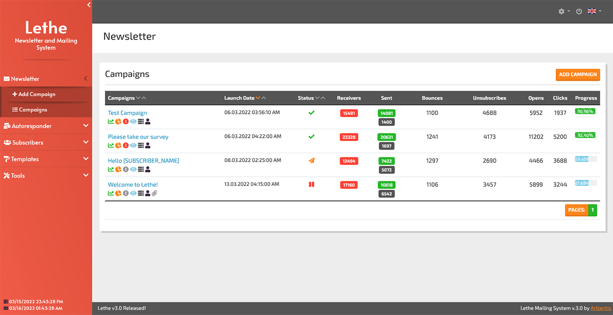Click the 90.96% progress bar
This screenshot has width=613, height=315.
pyautogui.click(x=586, y=111)
